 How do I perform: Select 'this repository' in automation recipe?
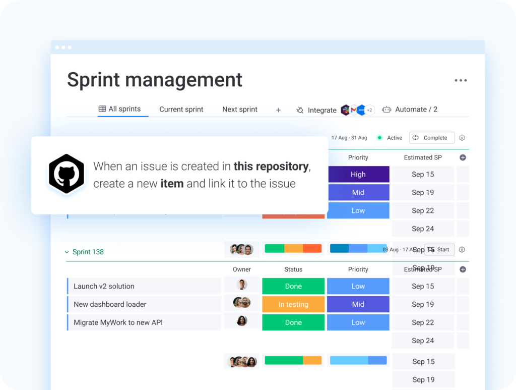tap(272, 166)
